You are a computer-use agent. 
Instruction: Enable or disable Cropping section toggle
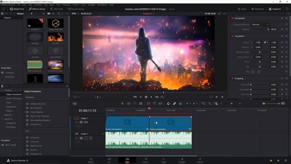click(231, 78)
